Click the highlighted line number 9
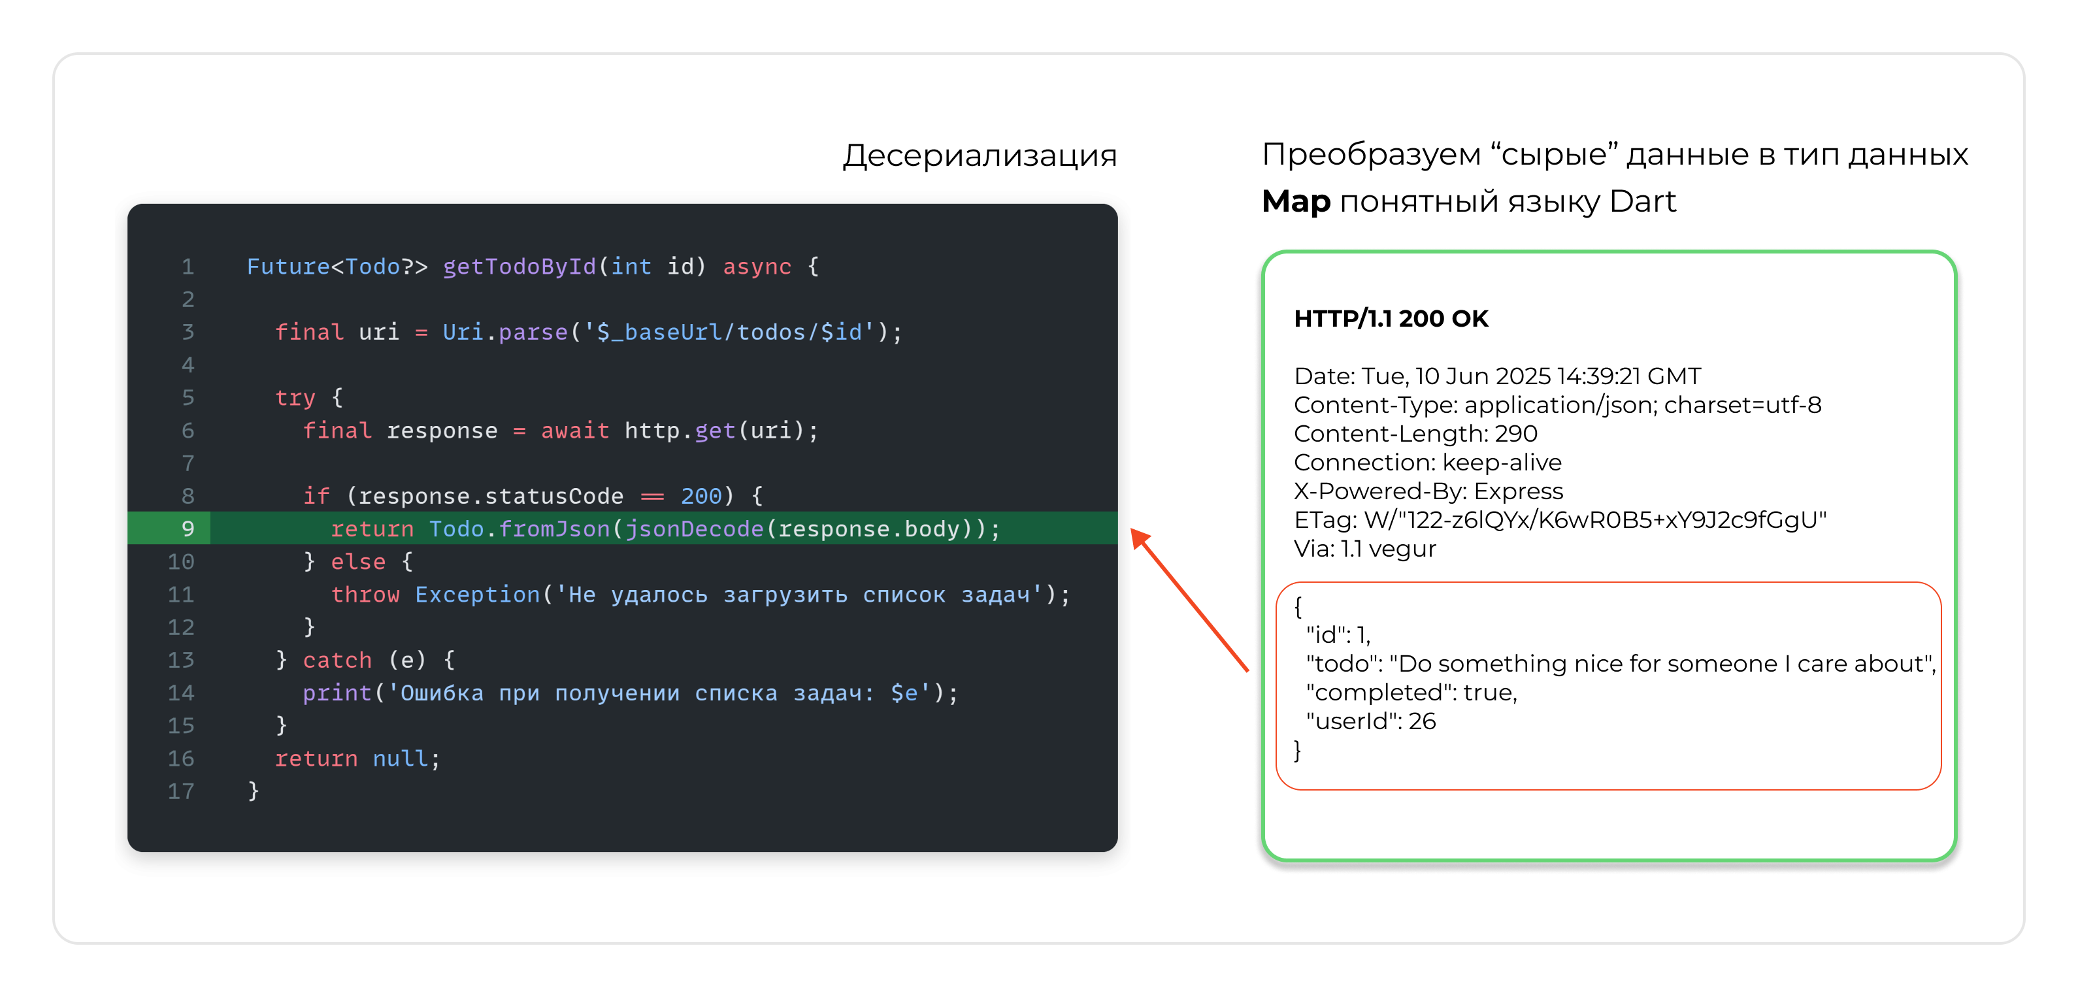Viewport: 2078px width, 997px height. (187, 529)
